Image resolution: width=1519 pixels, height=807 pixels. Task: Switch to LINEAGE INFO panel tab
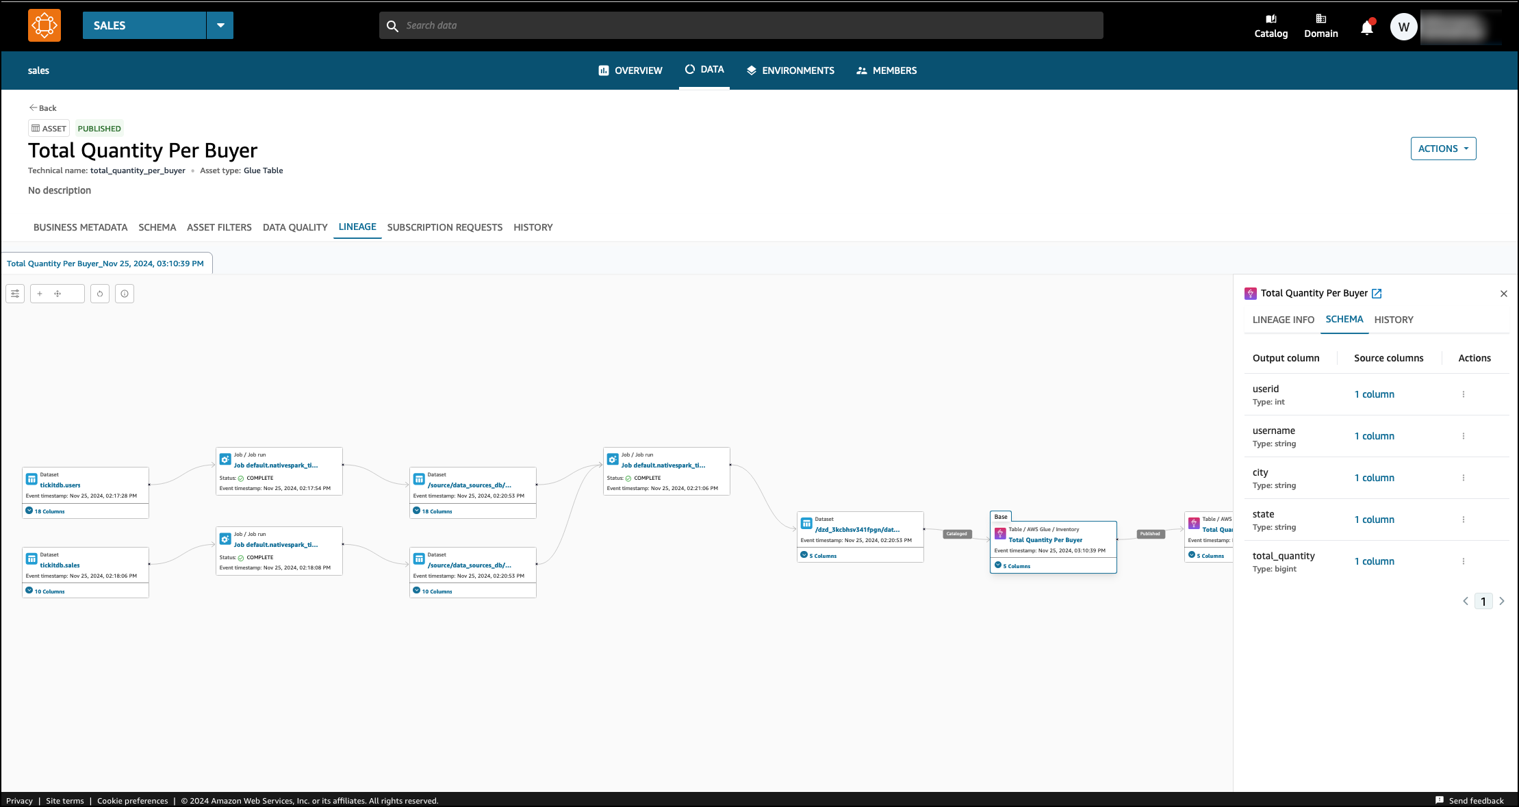[x=1283, y=320]
